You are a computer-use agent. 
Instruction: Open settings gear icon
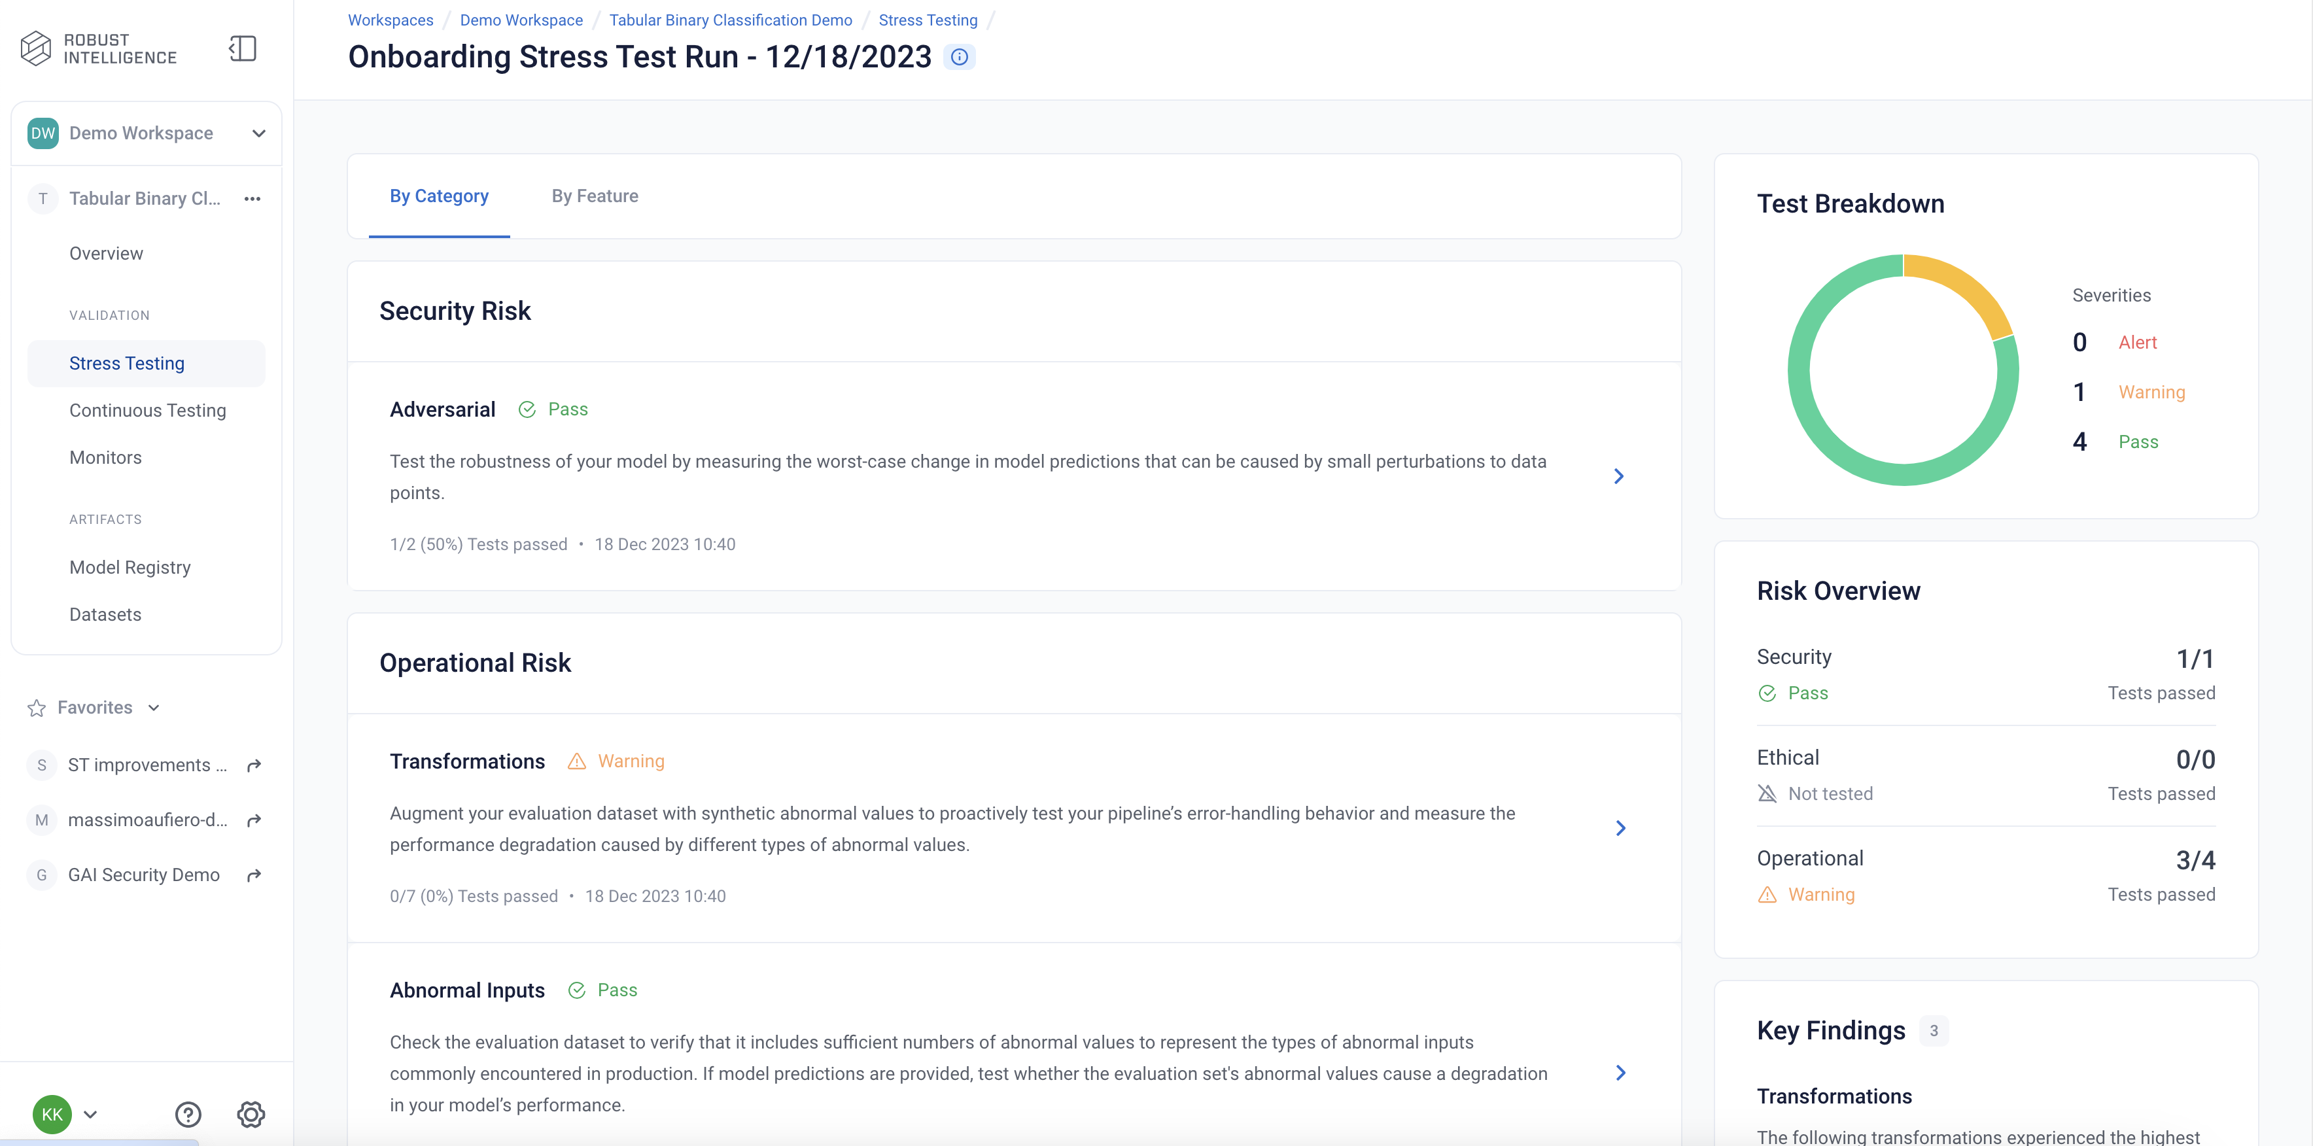tap(251, 1115)
